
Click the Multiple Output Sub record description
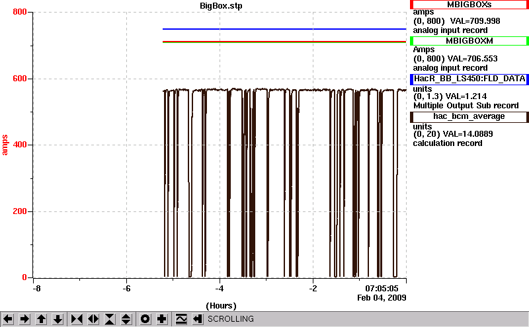click(466, 106)
